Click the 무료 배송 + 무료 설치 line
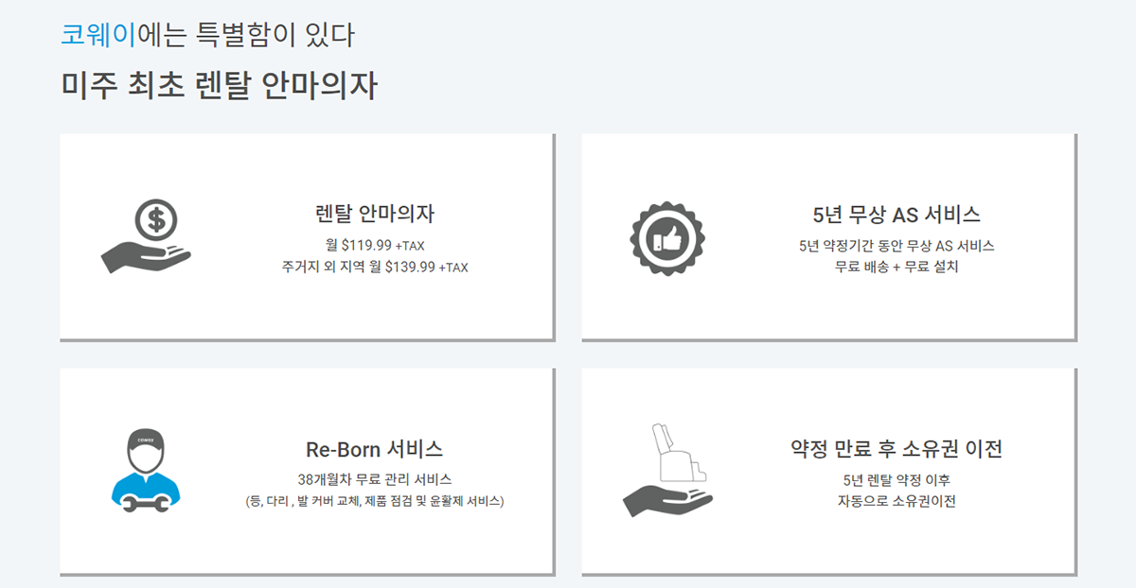Image resolution: width=1136 pixels, height=588 pixels. point(896,268)
